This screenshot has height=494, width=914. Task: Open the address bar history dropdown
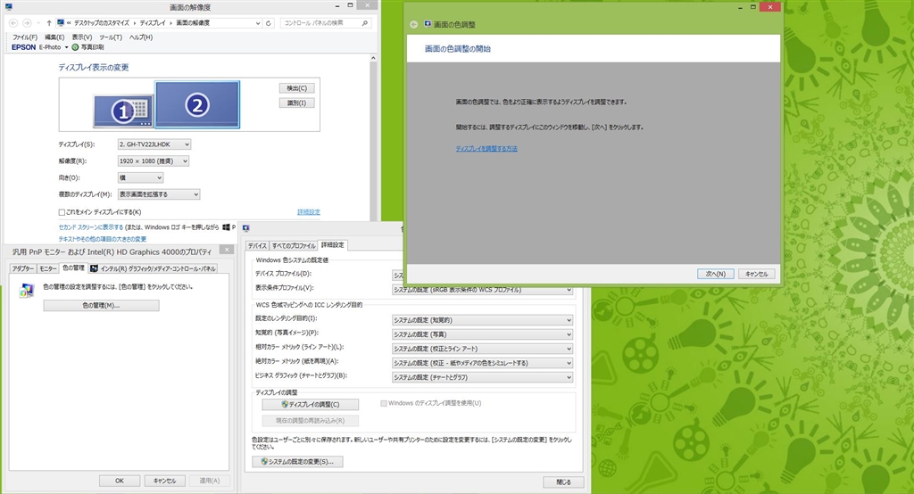[258, 23]
